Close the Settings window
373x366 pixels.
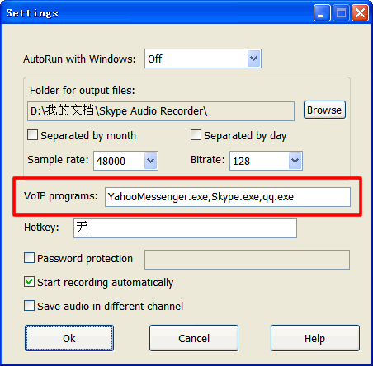[360, 13]
